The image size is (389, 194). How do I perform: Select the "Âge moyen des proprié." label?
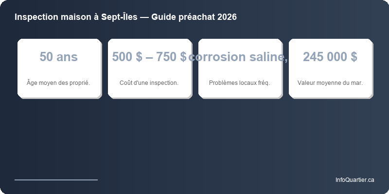tap(58, 82)
